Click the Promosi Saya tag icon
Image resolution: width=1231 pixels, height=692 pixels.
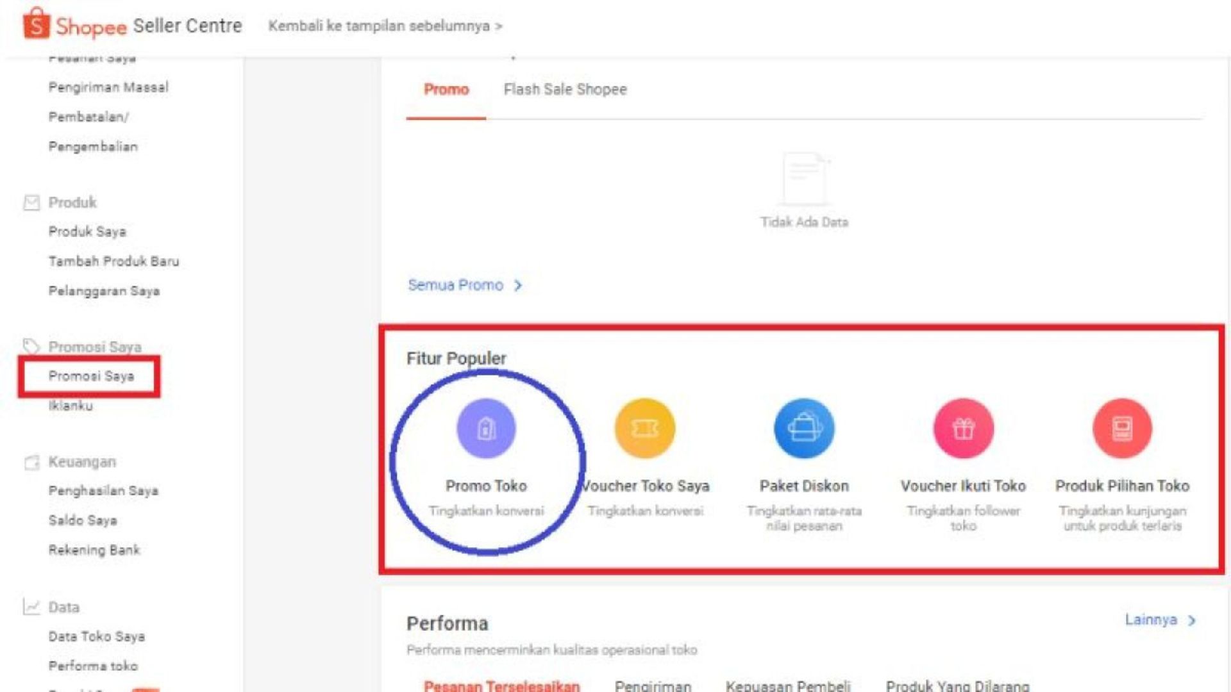[33, 347]
